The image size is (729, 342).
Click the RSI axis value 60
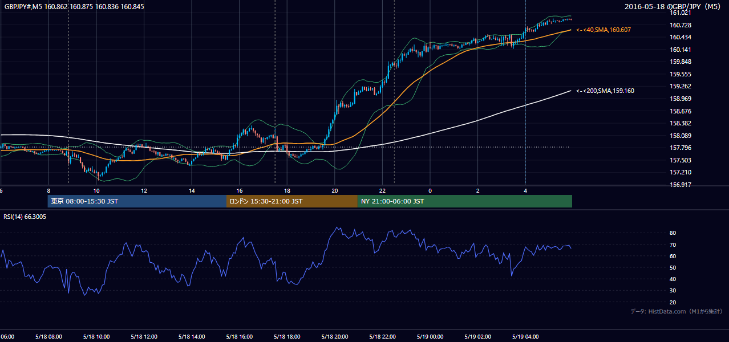673,256
